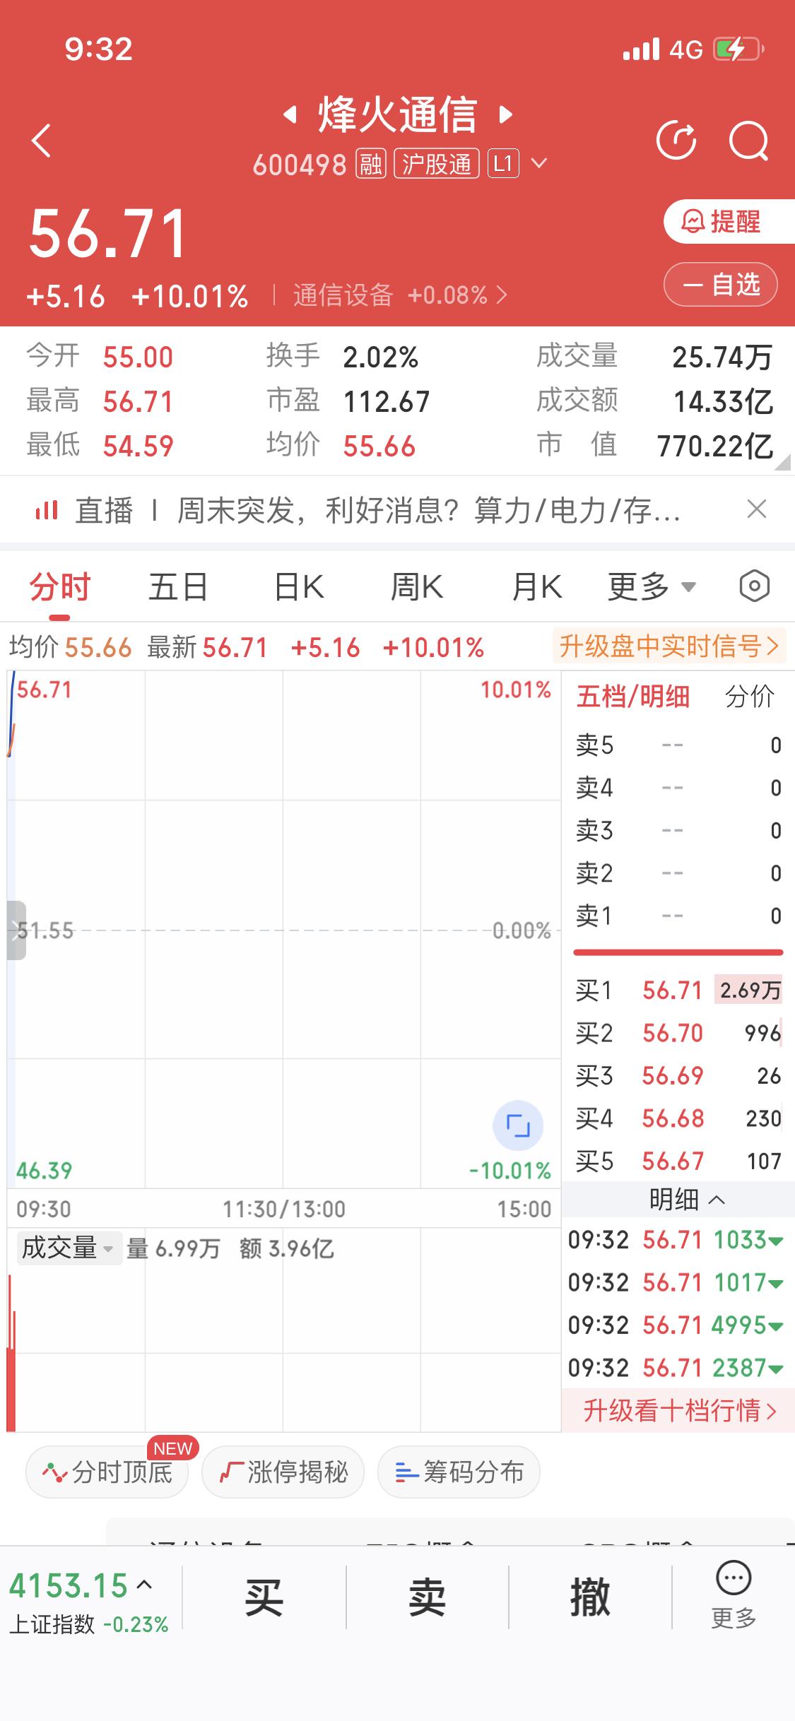795x1721 pixels.
Task: Select 买5 bid row at 56.67
Action: pyautogui.click(x=678, y=1161)
